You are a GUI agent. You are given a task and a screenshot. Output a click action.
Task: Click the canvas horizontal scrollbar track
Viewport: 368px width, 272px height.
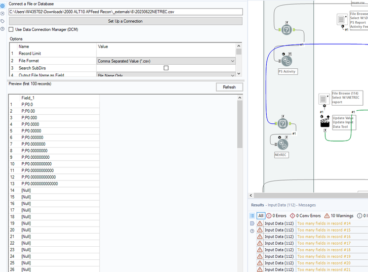point(311,195)
